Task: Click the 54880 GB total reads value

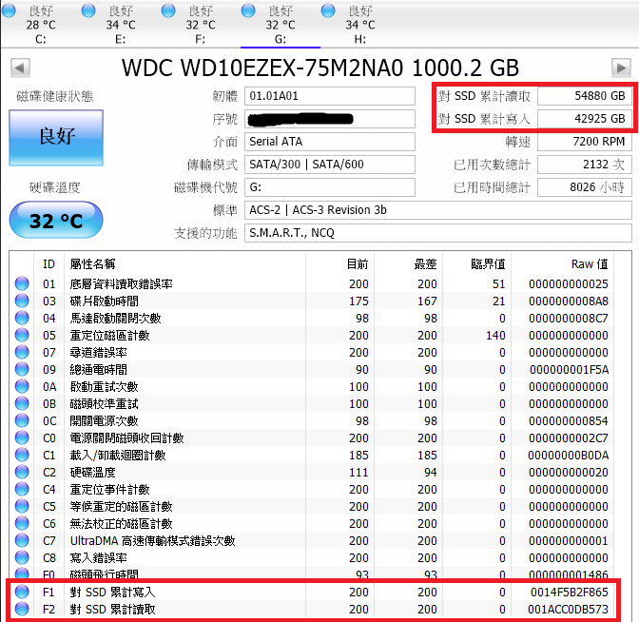Action: (585, 96)
